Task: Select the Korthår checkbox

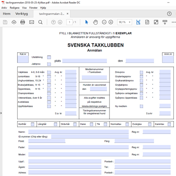Action: pyautogui.click(x=33, y=124)
